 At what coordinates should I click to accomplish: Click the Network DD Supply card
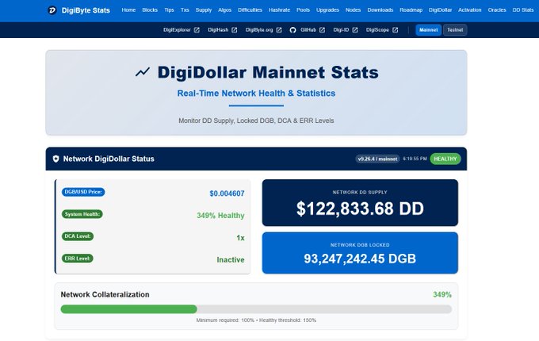pos(360,203)
